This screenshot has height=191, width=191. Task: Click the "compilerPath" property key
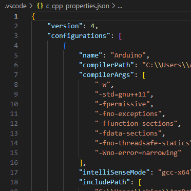(107, 65)
